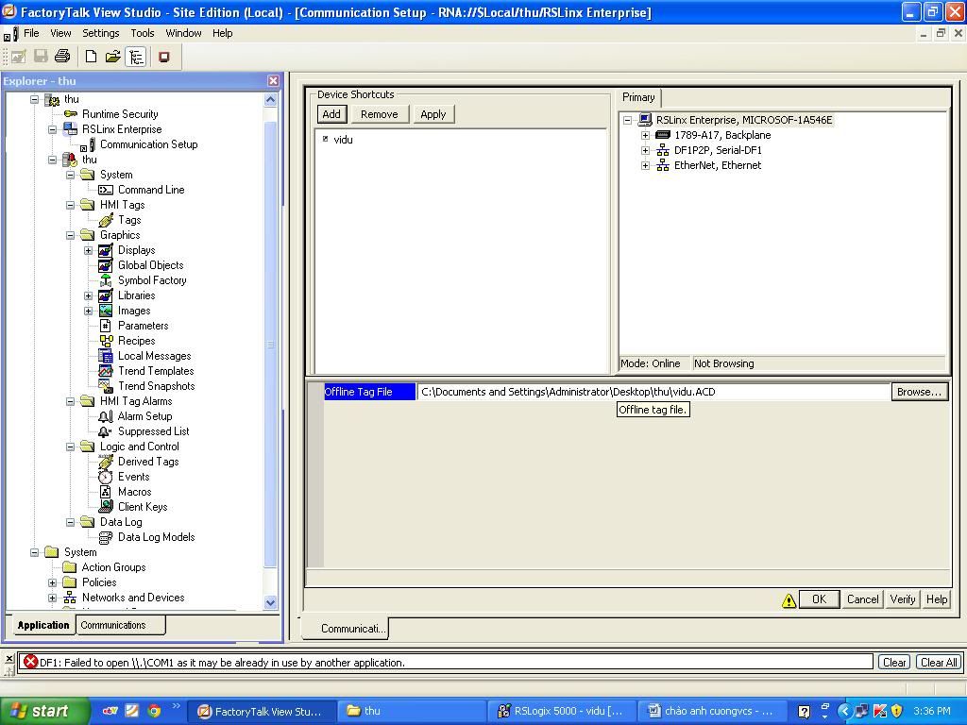
Task: Click the Trend Snapshots icon
Action: click(106, 386)
